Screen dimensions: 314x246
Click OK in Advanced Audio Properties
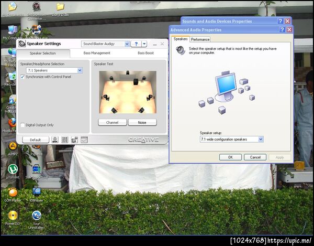(x=230, y=157)
